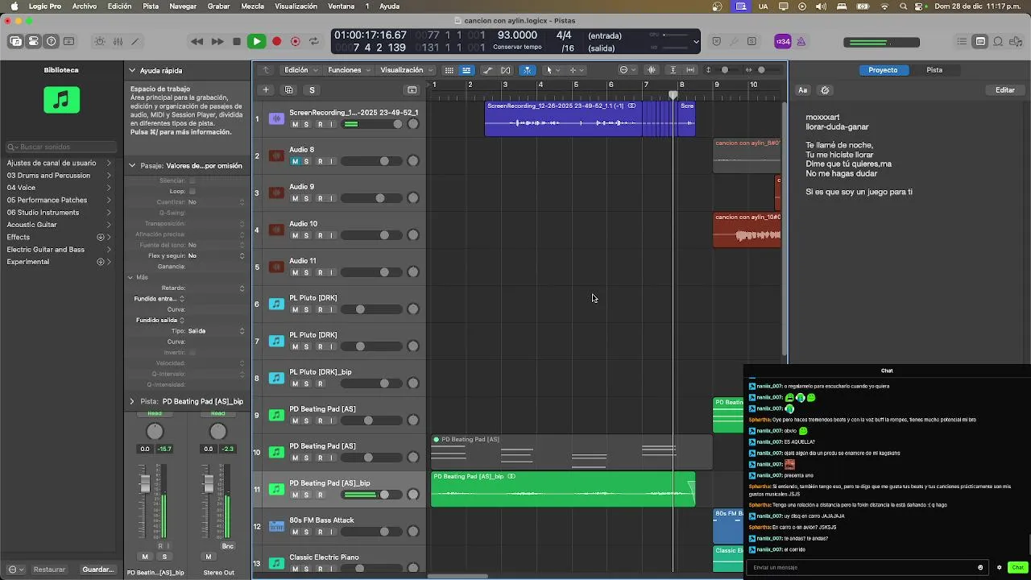The height and width of the screenshot is (580, 1031).
Task: Switch to tracks list view icon
Action: tap(466, 70)
